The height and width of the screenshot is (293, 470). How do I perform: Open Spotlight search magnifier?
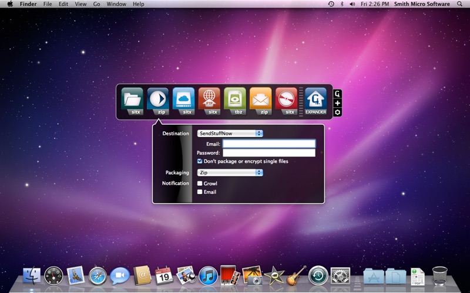point(459,4)
